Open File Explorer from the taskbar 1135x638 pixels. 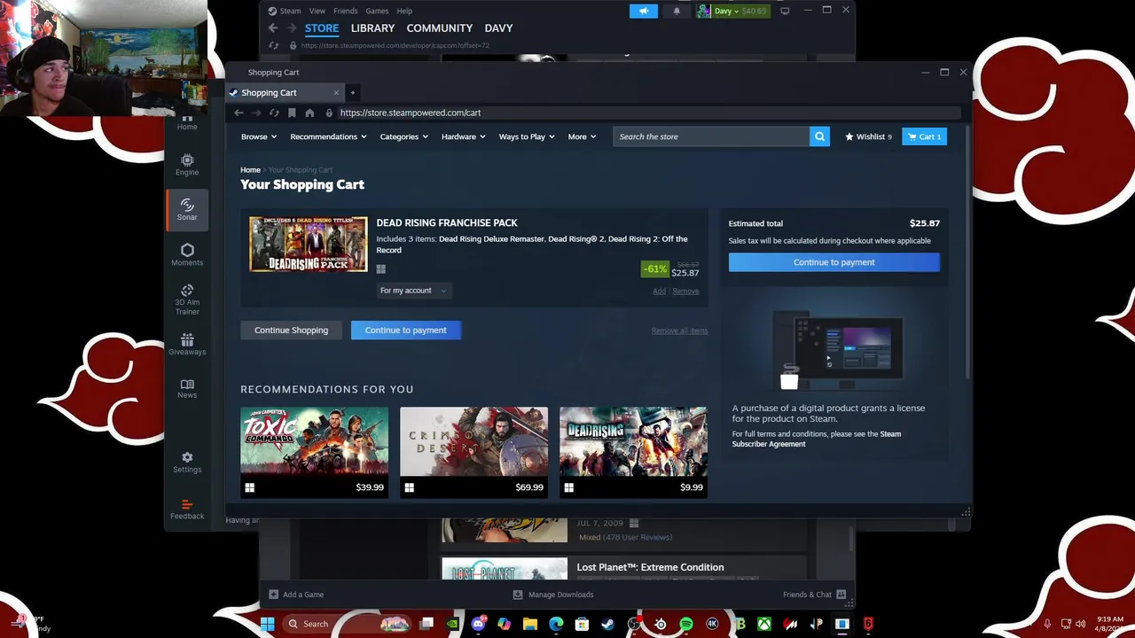point(530,624)
